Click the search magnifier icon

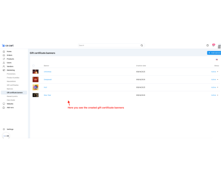pyautogui.click(x=142, y=45)
